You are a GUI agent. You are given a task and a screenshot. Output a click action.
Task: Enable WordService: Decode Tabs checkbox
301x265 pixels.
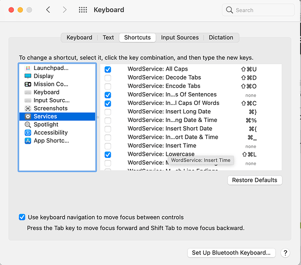click(108, 78)
